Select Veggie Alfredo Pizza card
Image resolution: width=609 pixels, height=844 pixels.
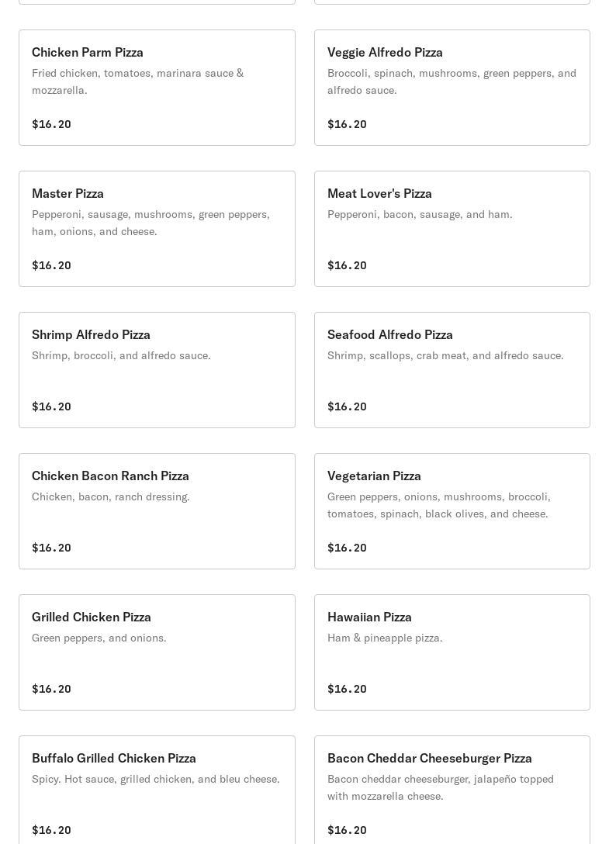point(452,88)
